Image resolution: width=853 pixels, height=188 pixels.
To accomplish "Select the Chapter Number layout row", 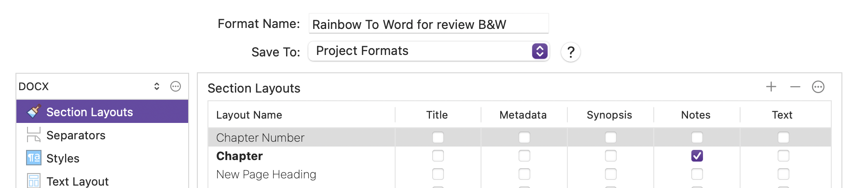I will tap(520, 137).
